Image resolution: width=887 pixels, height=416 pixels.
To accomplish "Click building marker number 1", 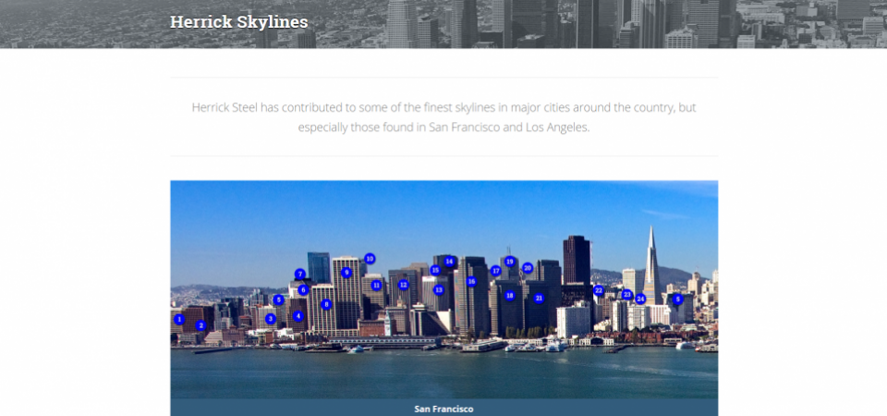I will click(178, 319).
